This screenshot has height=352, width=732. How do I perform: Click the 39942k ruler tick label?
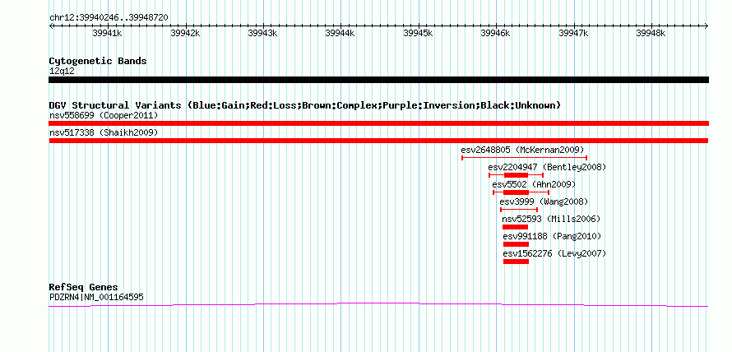(x=185, y=34)
